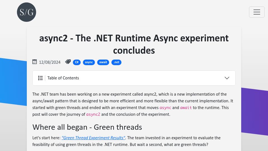Screen dimensions: 268x151
Task: Click the pink inline code word async2
Action: tap(93, 114)
